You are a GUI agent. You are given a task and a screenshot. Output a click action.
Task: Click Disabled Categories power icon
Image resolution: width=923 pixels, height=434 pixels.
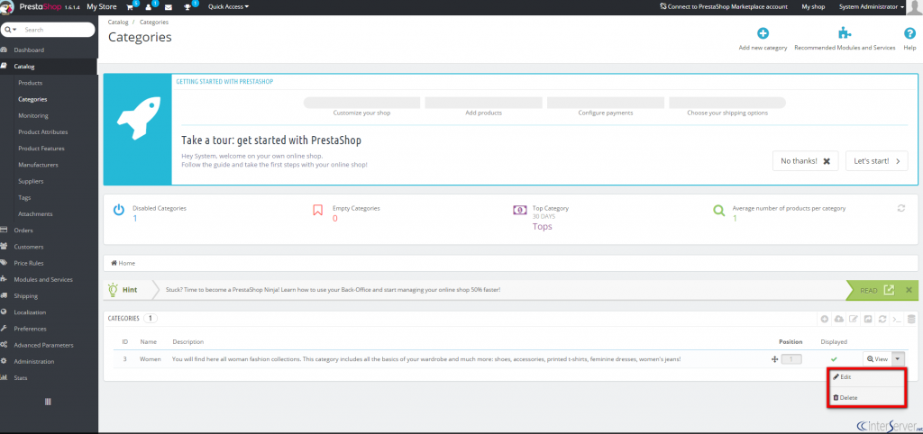pyautogui.click(x=119, y=210)
